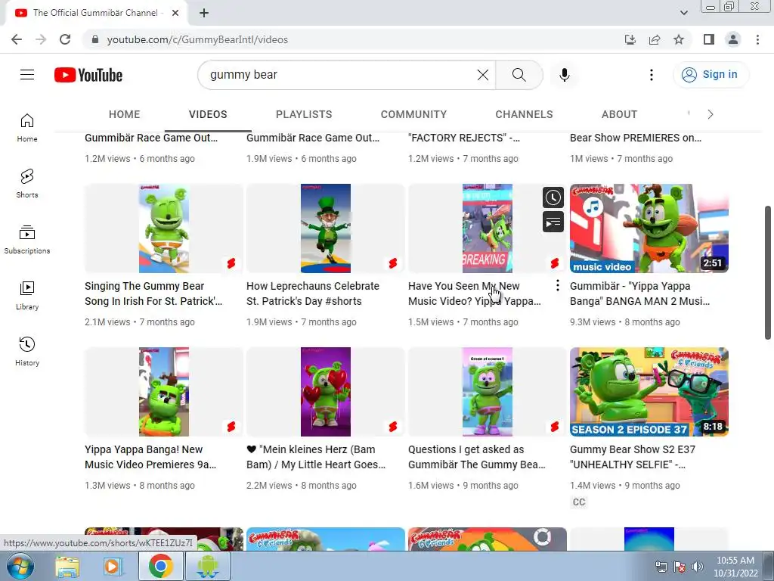Reload the page with the refresh icon
The image size is (774, 581).
(x=65, y=39)
